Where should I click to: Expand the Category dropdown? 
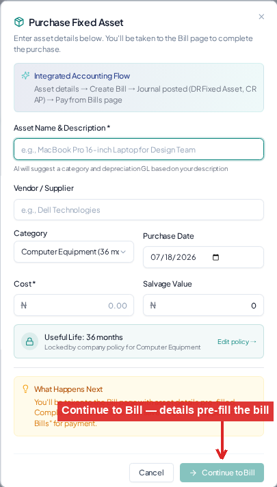click(x=74, y=252)
